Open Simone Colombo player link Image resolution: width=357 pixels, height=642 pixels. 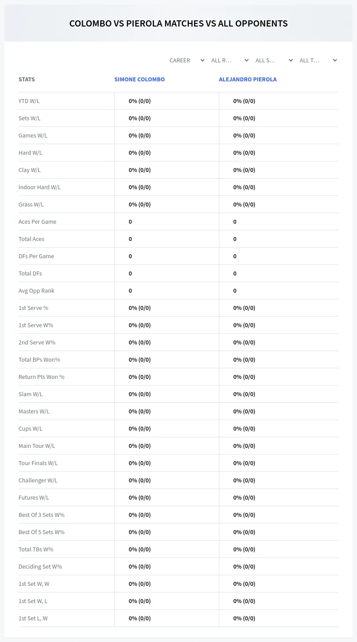tap(139, 80)
